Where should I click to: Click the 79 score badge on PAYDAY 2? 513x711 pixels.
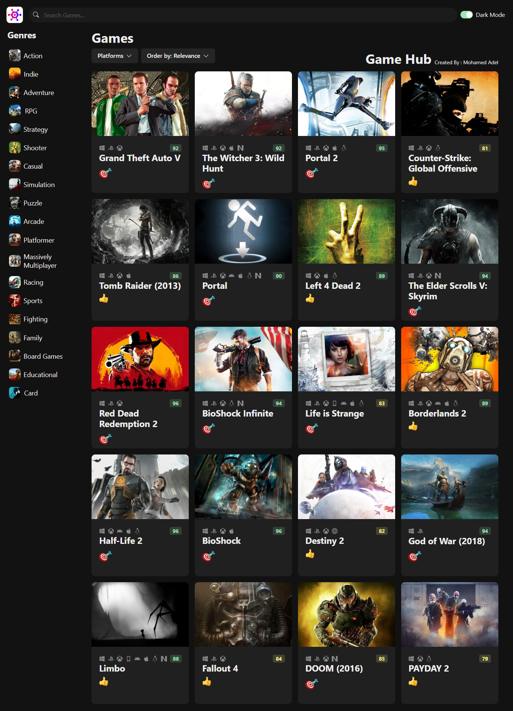[x=485, y=659]
